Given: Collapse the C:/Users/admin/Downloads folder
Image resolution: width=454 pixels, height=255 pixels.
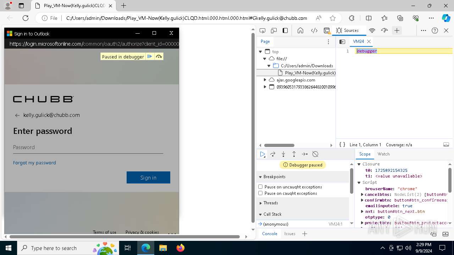Looking at the screenshot, I should pos(269,66).
